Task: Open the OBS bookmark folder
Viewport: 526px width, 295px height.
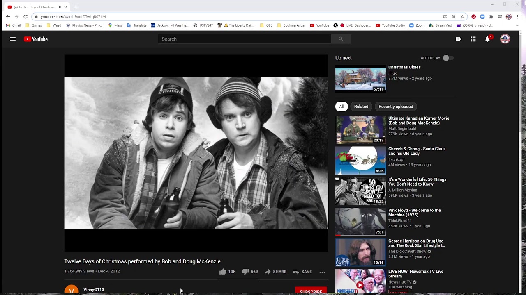Action: click(266, 25)
